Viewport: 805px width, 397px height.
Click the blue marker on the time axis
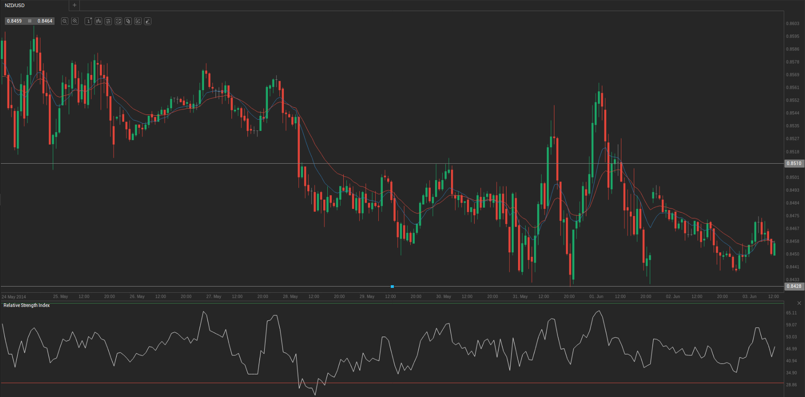point(392,287)
